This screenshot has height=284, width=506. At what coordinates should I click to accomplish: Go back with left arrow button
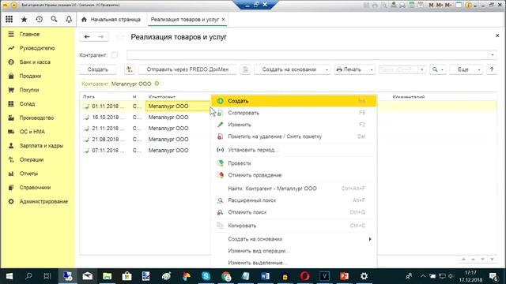click(87, 37)
